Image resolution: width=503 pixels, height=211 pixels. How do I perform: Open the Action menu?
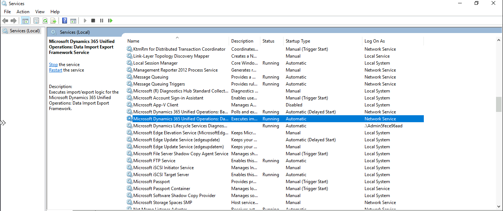pos(23,12)
